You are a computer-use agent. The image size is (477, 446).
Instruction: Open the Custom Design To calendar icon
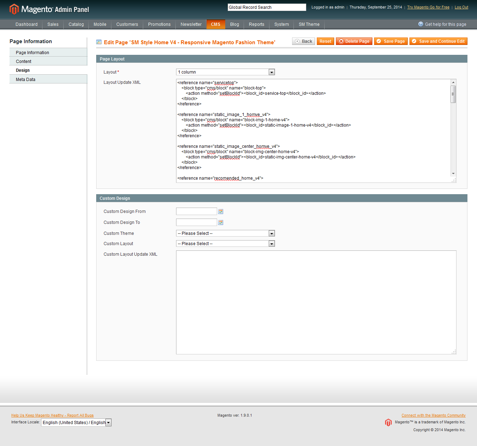tap(221, 222)
